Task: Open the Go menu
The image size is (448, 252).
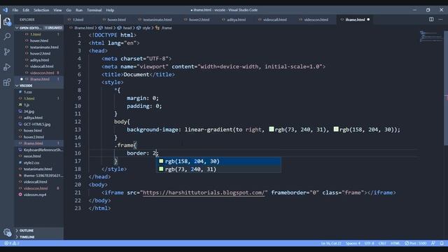Action: click(x=69, y=10)
